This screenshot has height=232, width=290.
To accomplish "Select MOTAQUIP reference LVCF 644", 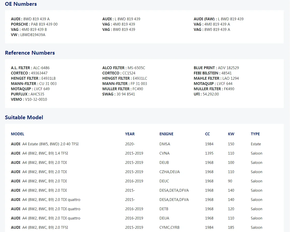I will click(213, 84).
